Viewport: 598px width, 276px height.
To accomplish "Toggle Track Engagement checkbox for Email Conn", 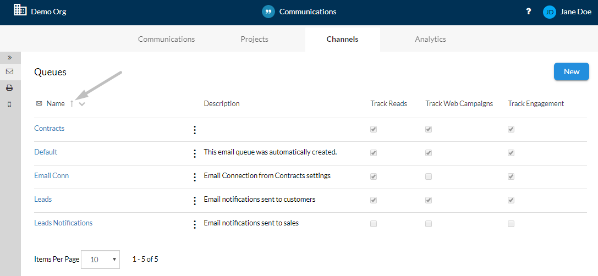I will pyautogui.click(x=511, y=176).
